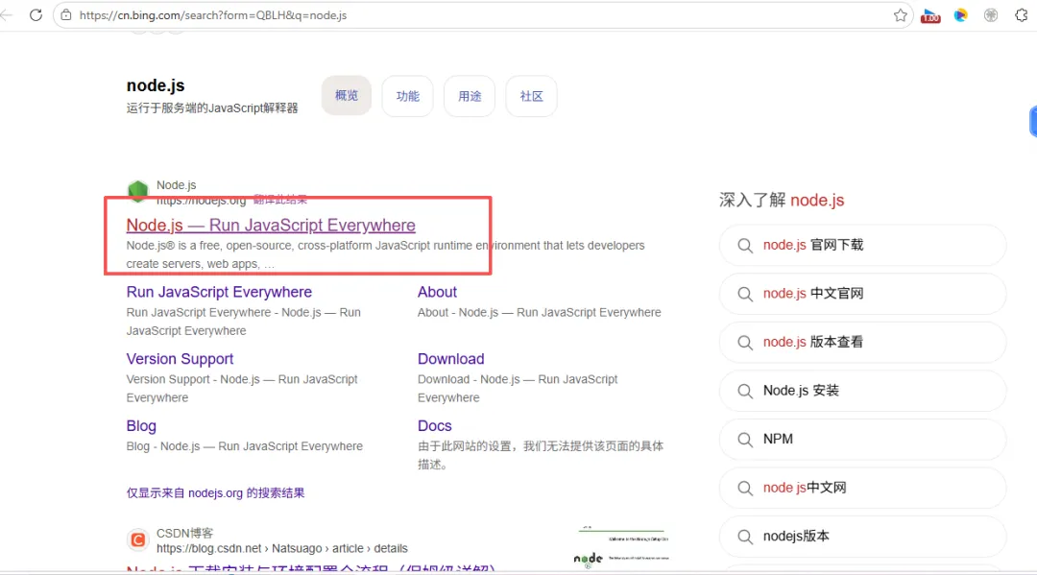Switch to the 社区 tab
1037x575 pixels.
531,96
